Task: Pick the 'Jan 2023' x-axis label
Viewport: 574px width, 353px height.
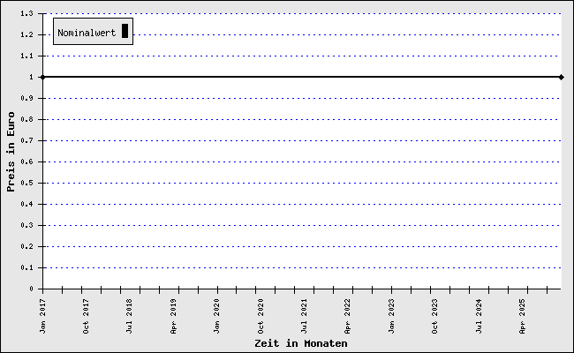Action: (x=392, y=315)
